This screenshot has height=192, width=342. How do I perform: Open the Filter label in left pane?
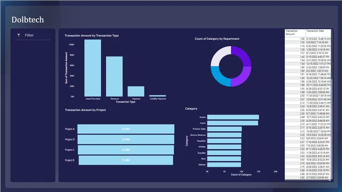tap(29, 35)
